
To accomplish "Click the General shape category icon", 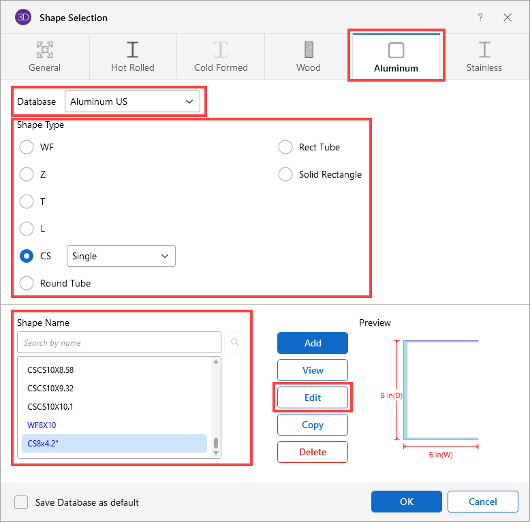I will coord(45,50).
